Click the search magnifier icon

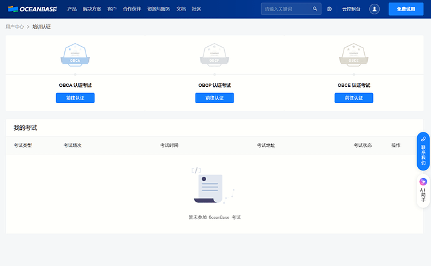tap(314, 9)
